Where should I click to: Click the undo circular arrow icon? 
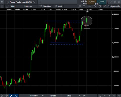[x=2, y=95]
